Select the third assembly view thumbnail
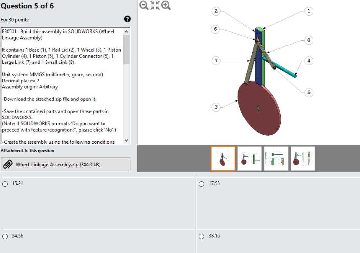 pos(276,158)
